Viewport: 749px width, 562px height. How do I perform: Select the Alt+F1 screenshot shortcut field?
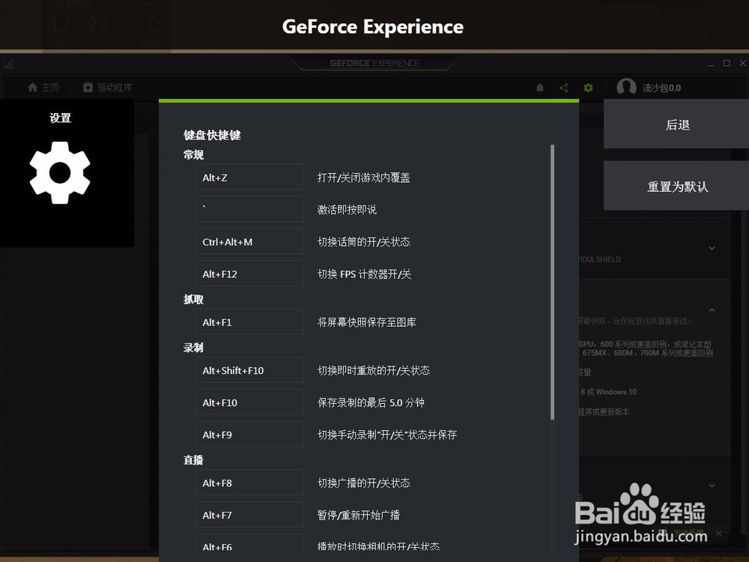tap(249, 321)
